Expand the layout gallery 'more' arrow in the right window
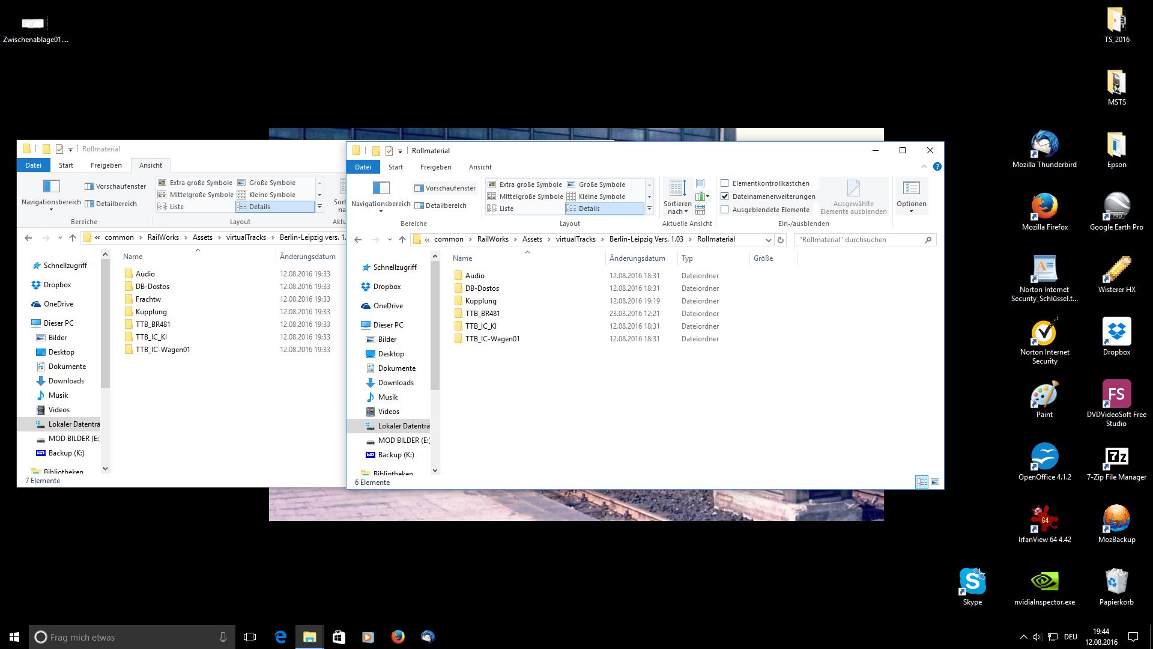This screenshot has height=649, width=1153. pyautogui.click(x=649, y=209)
